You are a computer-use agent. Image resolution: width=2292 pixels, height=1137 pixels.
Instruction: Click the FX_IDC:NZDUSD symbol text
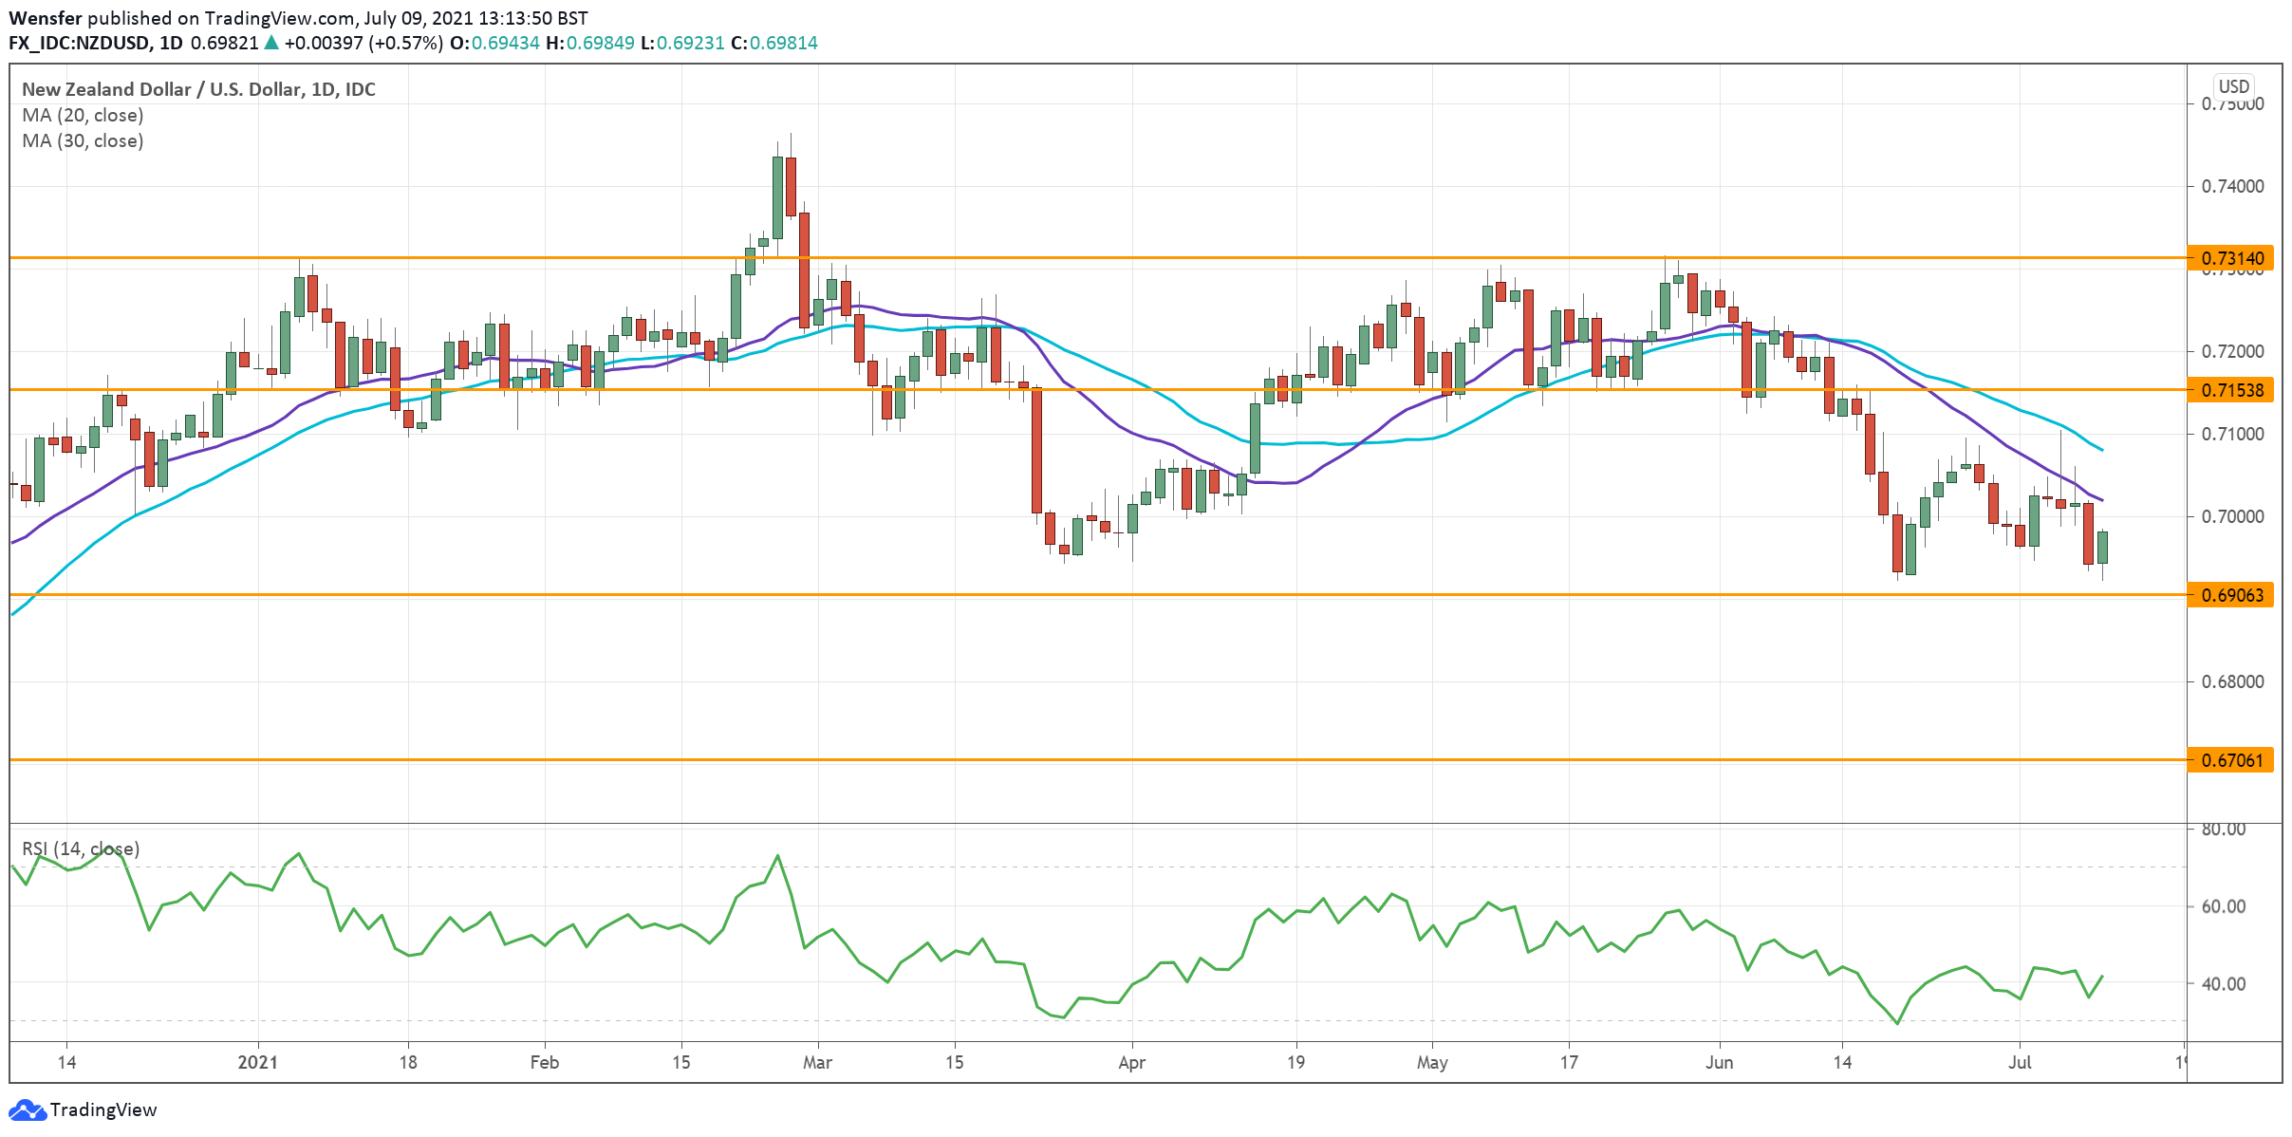click(79, 43)
